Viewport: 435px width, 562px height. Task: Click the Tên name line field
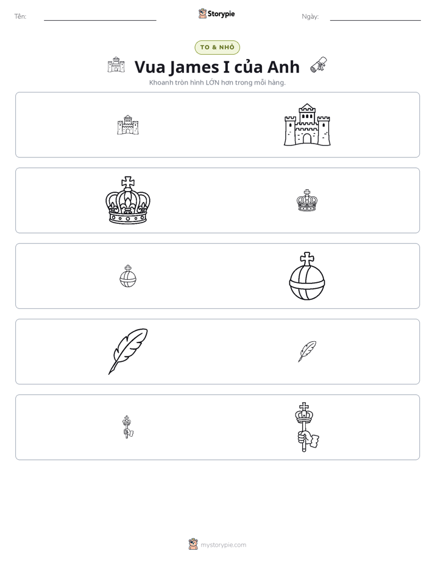coord(100,16)
